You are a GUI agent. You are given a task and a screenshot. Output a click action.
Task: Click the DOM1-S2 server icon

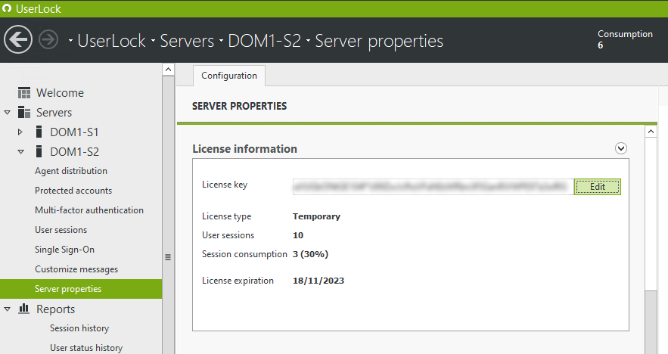pyautogui.click(x=39, y=151)
